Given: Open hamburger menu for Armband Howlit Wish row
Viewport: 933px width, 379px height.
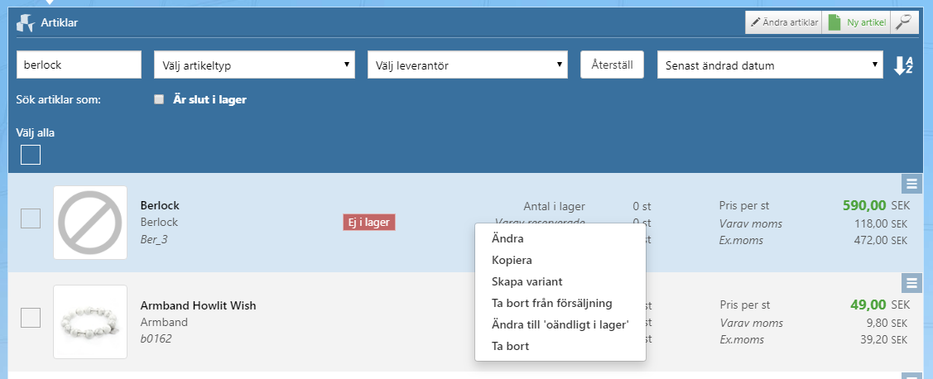Looking at the screenshot, I should [x=911, y=283].
